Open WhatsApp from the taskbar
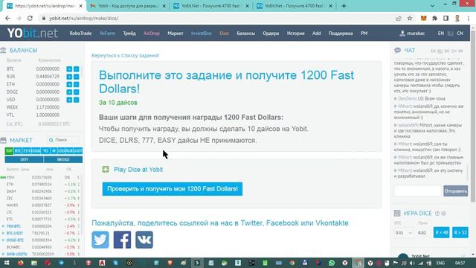This screenshot has width=476, height=268. pos(332,263)
